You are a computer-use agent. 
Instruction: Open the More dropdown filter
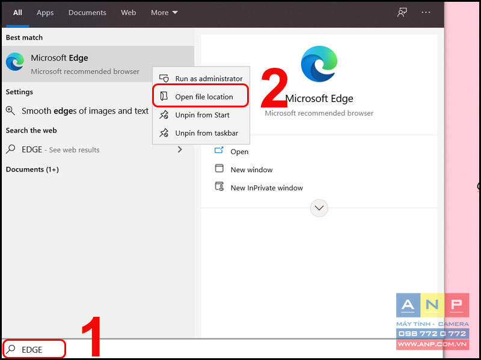(x=164, y=13)
